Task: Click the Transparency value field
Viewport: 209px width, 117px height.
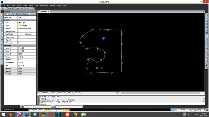Action: (x=27, y=37)
